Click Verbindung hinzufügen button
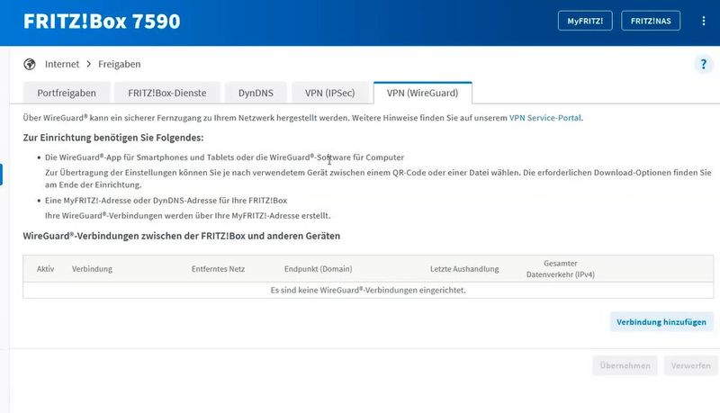The height and width of the screenshot is (413, 720). pyautogui.click(x=661, y=322)
